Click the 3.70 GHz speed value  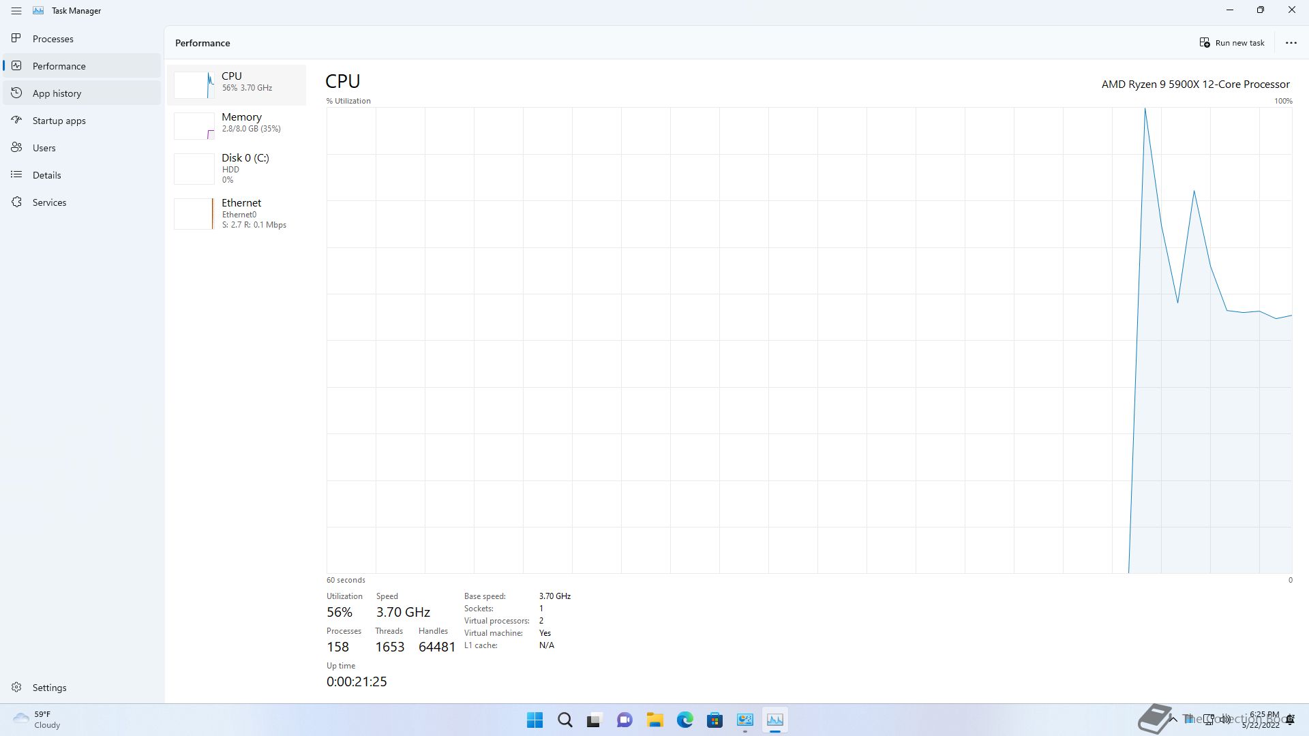pos(403,612)
